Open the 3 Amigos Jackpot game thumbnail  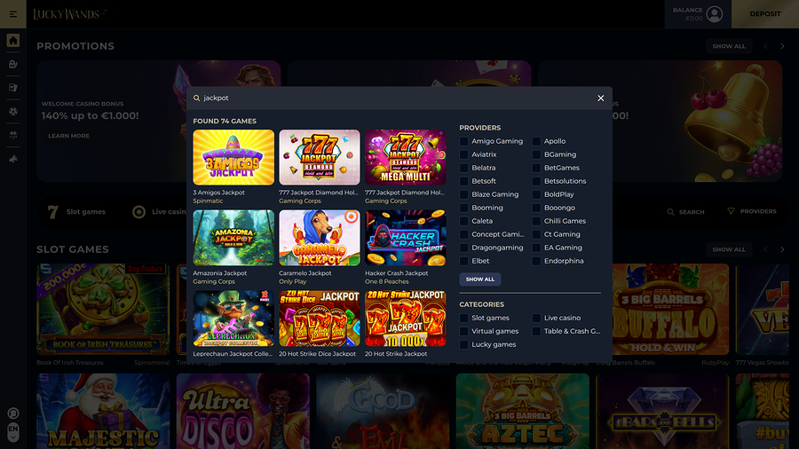click(x=233, y=157)
